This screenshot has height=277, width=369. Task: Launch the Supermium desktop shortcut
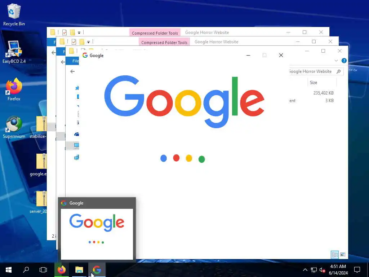14,127
